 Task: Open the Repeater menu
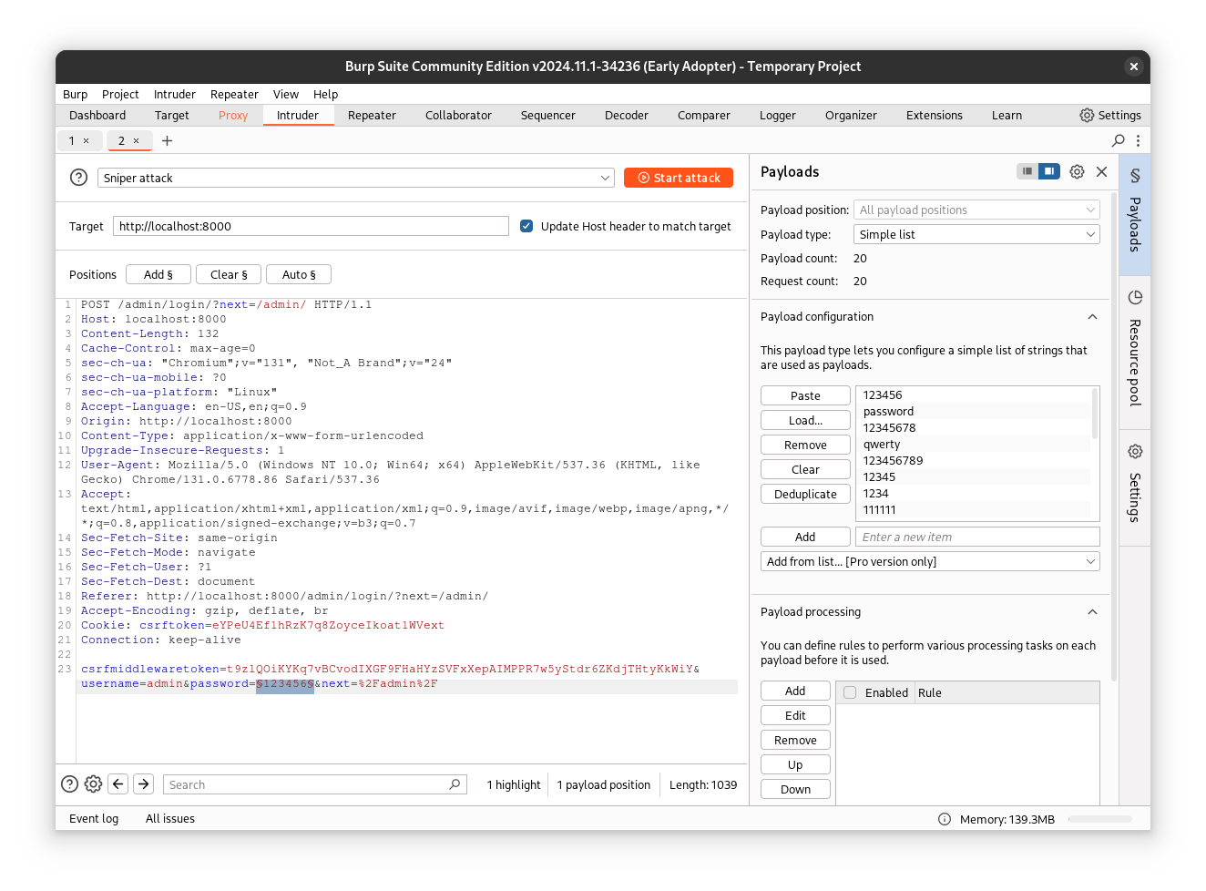[234, 95]
